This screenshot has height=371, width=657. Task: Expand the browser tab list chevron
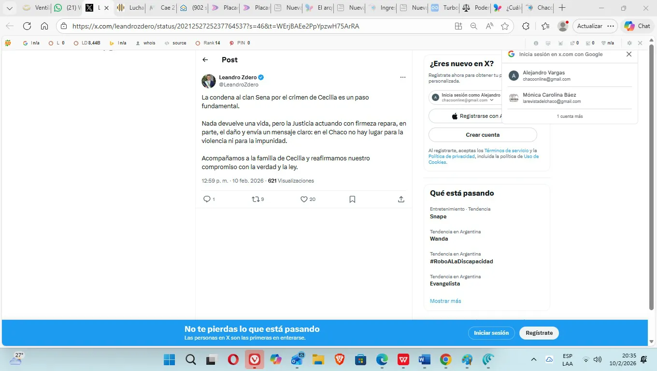click(x=9, y=8)
